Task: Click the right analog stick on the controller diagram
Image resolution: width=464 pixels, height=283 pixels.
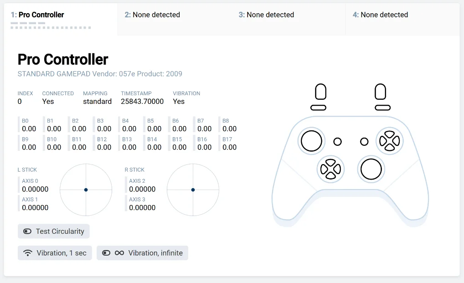Action: (371, 169)
